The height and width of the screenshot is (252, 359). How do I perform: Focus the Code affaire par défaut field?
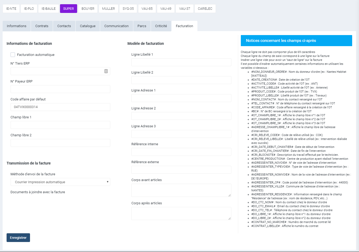[60, 107]
